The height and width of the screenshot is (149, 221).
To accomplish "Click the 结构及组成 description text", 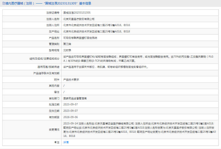I will 138,59.
